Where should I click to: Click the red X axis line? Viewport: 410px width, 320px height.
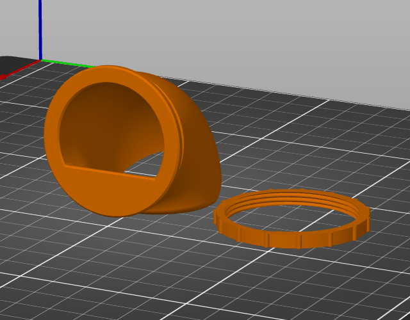pos(20,69)
